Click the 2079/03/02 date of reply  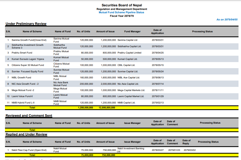coord(190,150)
